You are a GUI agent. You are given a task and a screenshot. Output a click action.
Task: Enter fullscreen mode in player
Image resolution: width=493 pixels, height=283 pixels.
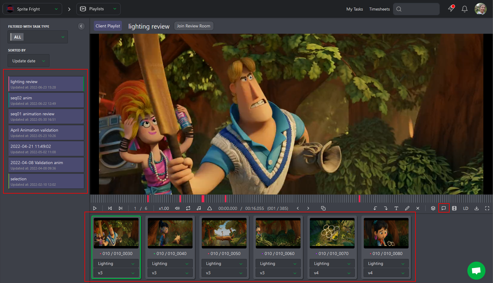click(487, 208)
